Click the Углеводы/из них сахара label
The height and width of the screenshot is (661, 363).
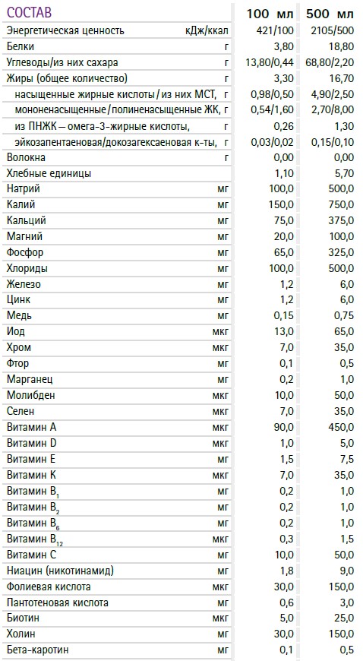[62, 63]
